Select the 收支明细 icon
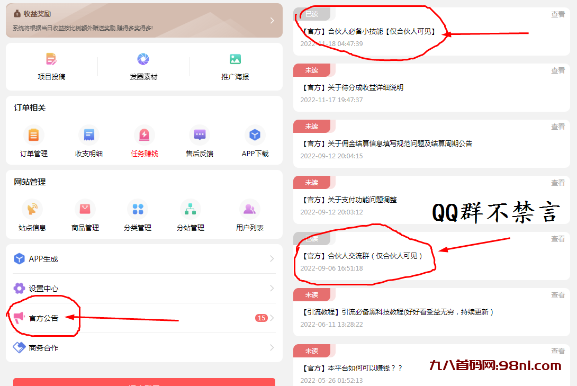 [x=89, y=135]
